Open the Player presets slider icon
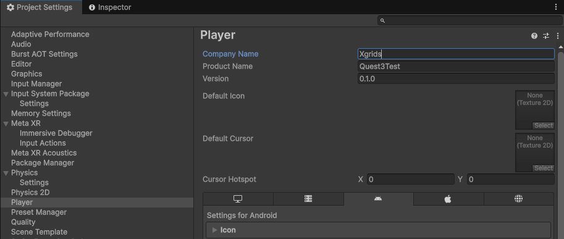The width and height of the screenshot is (564, 239). click(546, 36)
